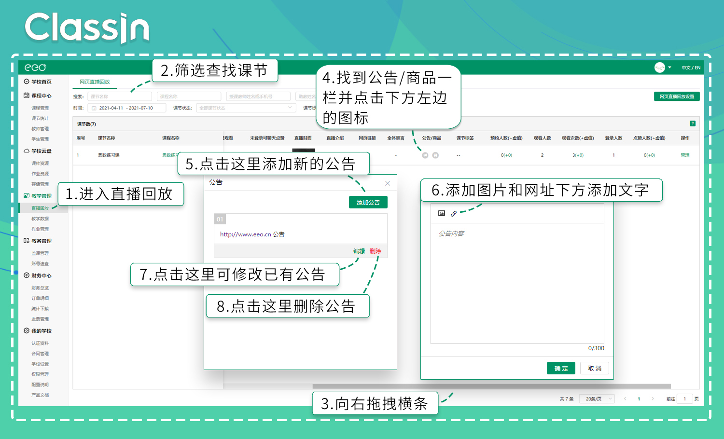Click the 2021-04-11 date range field
This screenshot has width=724, height=439.
click(127, 108)
